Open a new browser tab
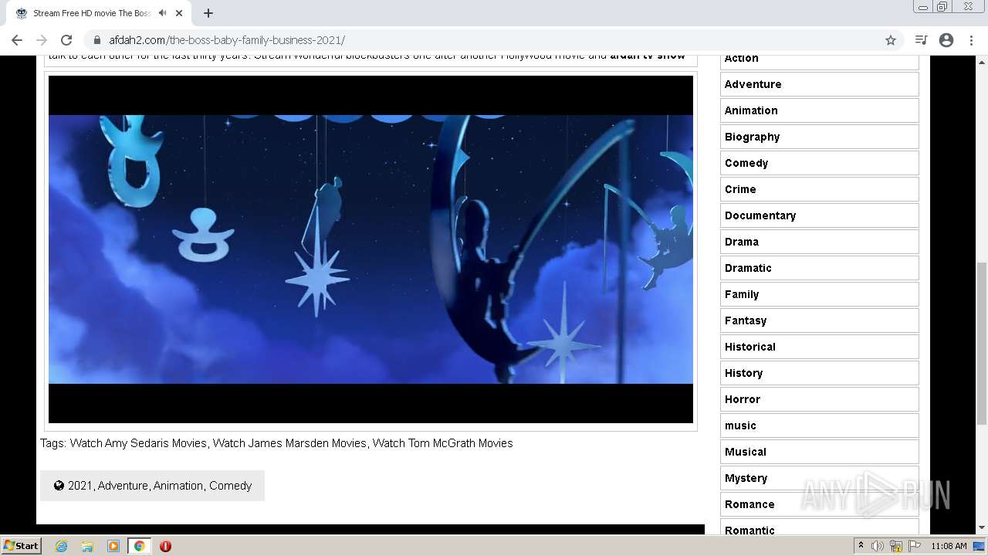Viewport: 988px width, 556px height. 208,13
